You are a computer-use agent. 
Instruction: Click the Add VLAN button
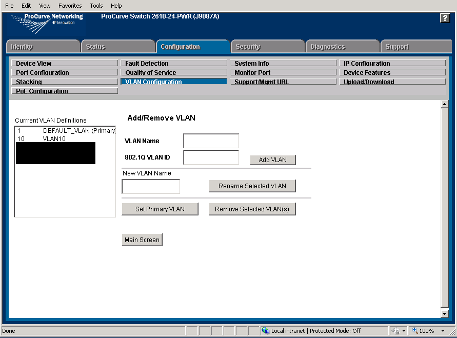click(x=273, y=160)
